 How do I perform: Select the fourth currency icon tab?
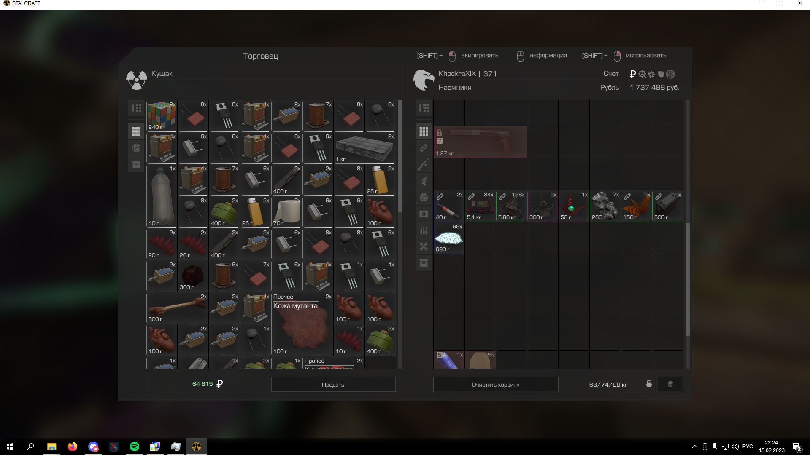[661, 74]
